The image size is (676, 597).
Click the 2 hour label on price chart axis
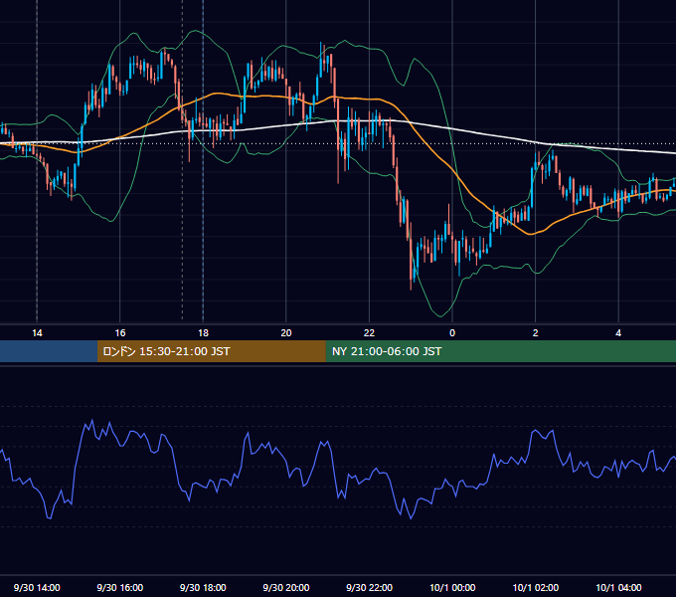[536, 333]
